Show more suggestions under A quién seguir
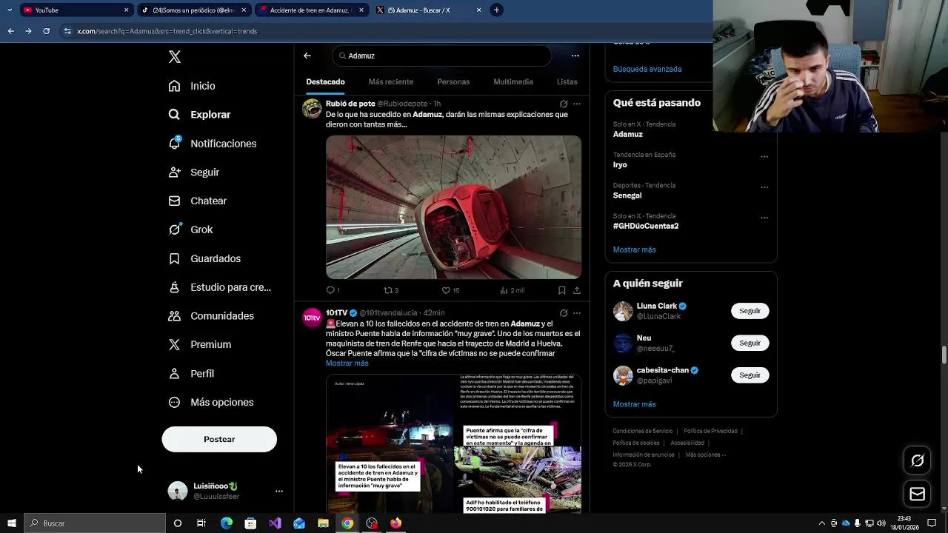The image size is (948, 533). (x=634, y=404)
